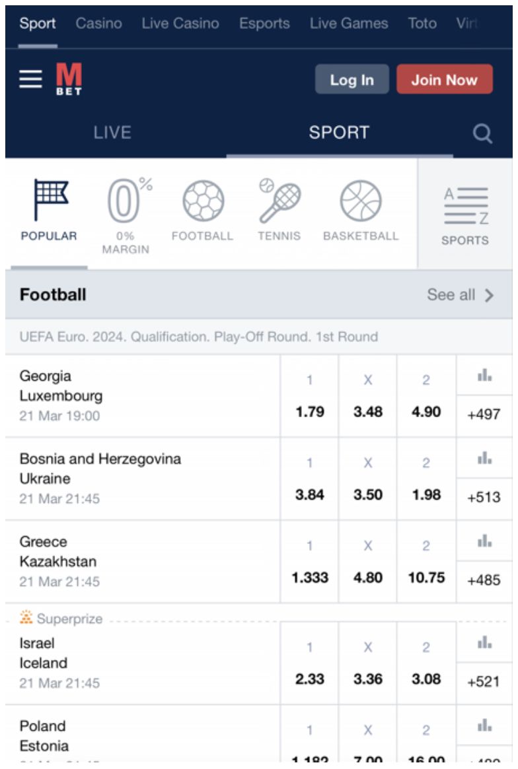
Task: Expand +513 markets for Bosnia vs Ukraine
Action: pos(484,497)
